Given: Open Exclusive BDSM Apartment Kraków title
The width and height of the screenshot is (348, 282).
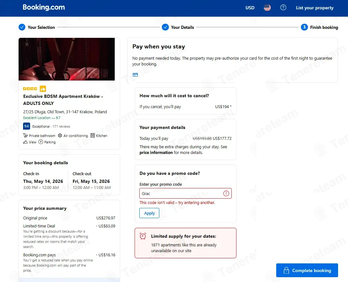Looking at the screenshot, I should coord(63,100).
